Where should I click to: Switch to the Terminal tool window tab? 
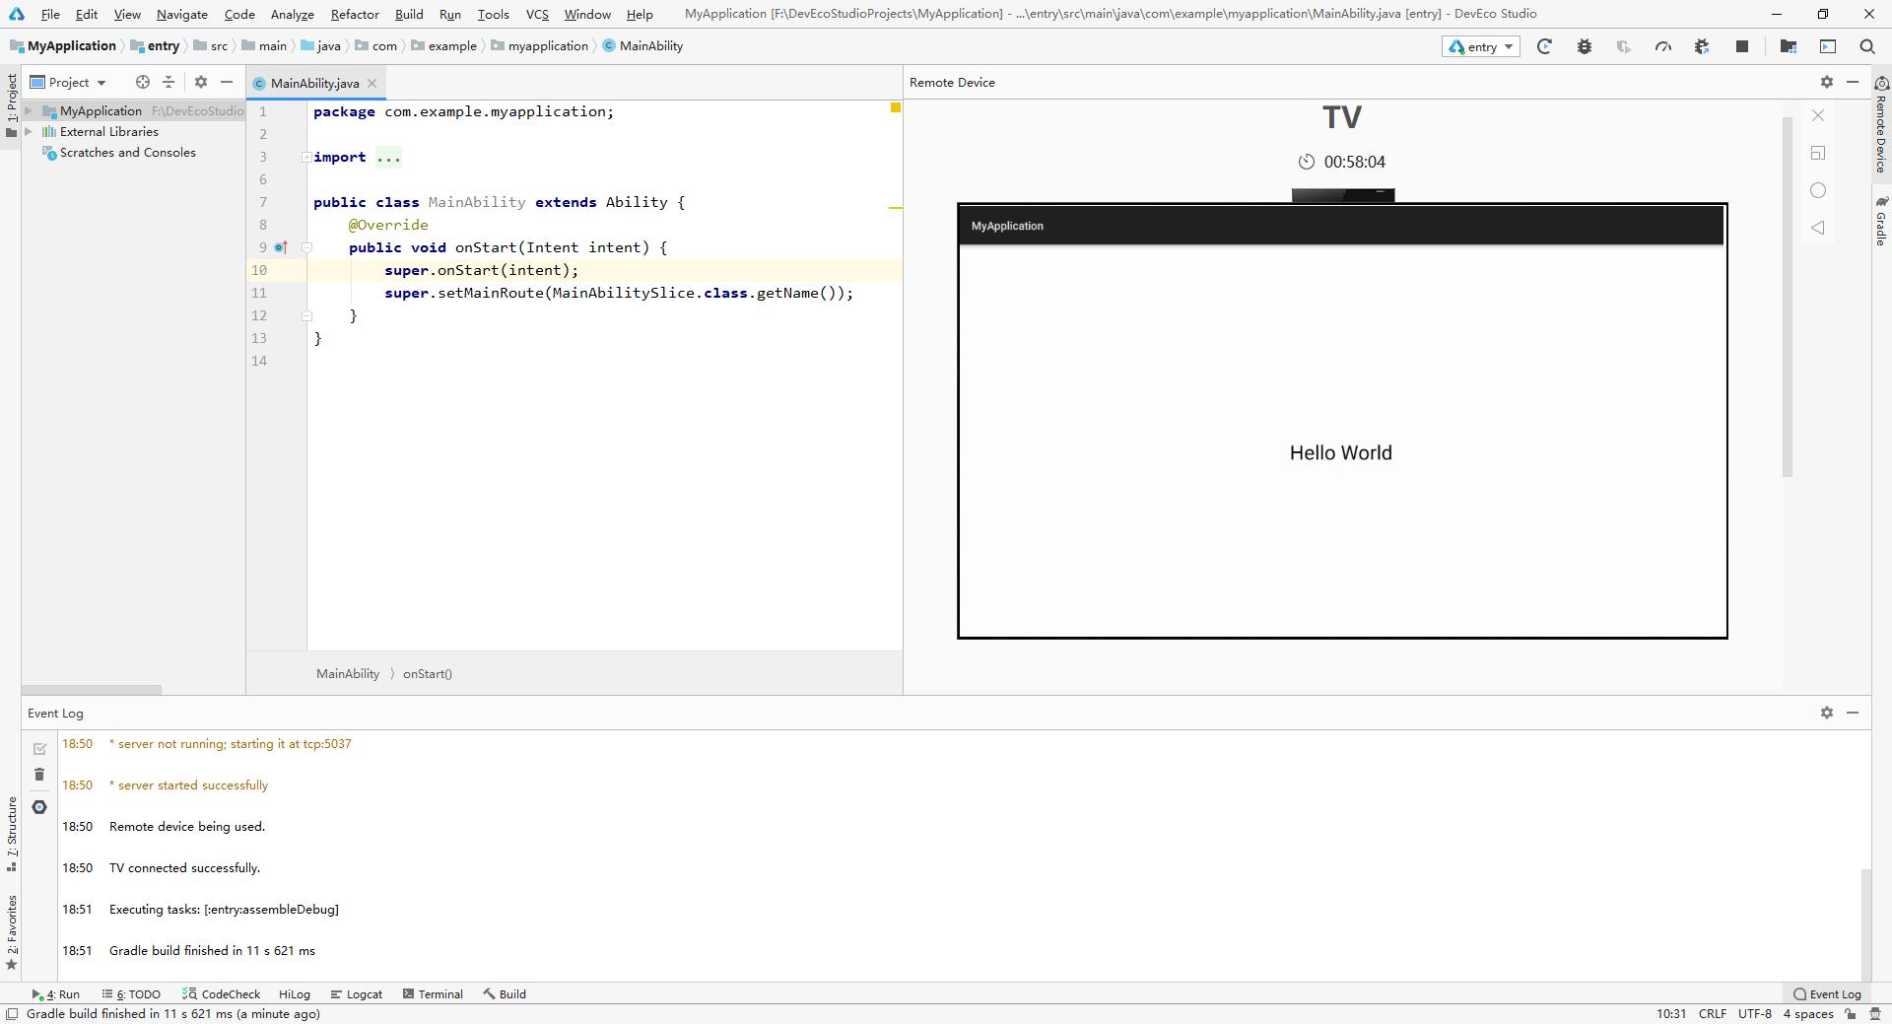(x=433, y=994)
